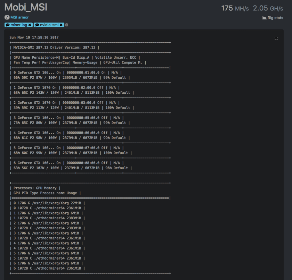Viewport: 292px width, 280px height.
Task: Click the speech bubble icon on miner log tag
Action: click(7, 25)
